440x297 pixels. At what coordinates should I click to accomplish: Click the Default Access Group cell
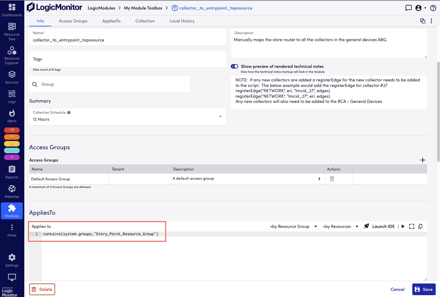pyautogui.click(x=69, y=179)
